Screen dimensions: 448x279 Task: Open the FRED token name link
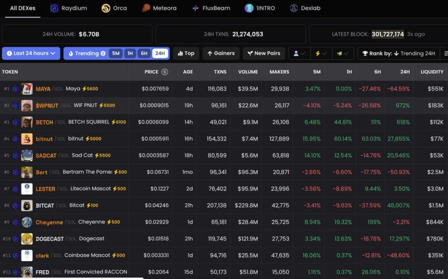(x=42, y=272)
